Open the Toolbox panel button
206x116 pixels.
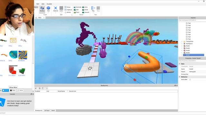[x=42, y=9]
